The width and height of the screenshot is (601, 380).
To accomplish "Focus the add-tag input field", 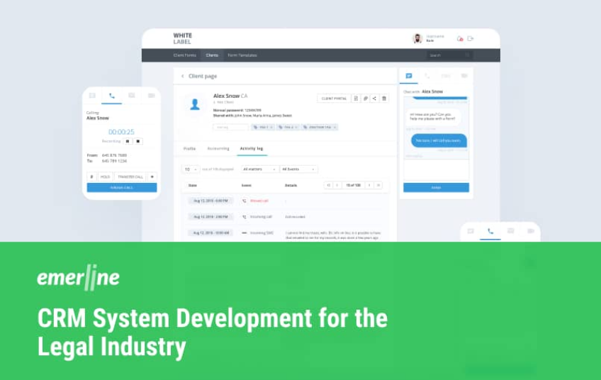I will [230, 127].
